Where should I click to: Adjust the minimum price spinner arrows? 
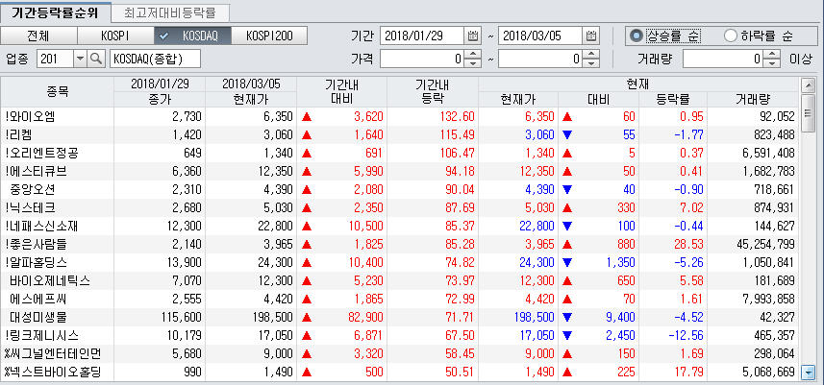[473, 59]
